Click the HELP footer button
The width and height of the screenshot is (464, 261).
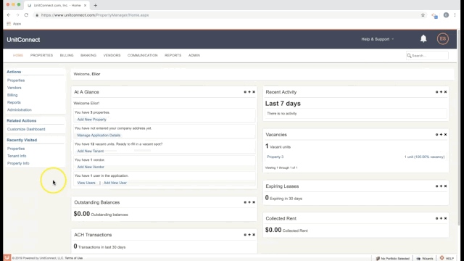pyautogui.click(x=447, y=258)
